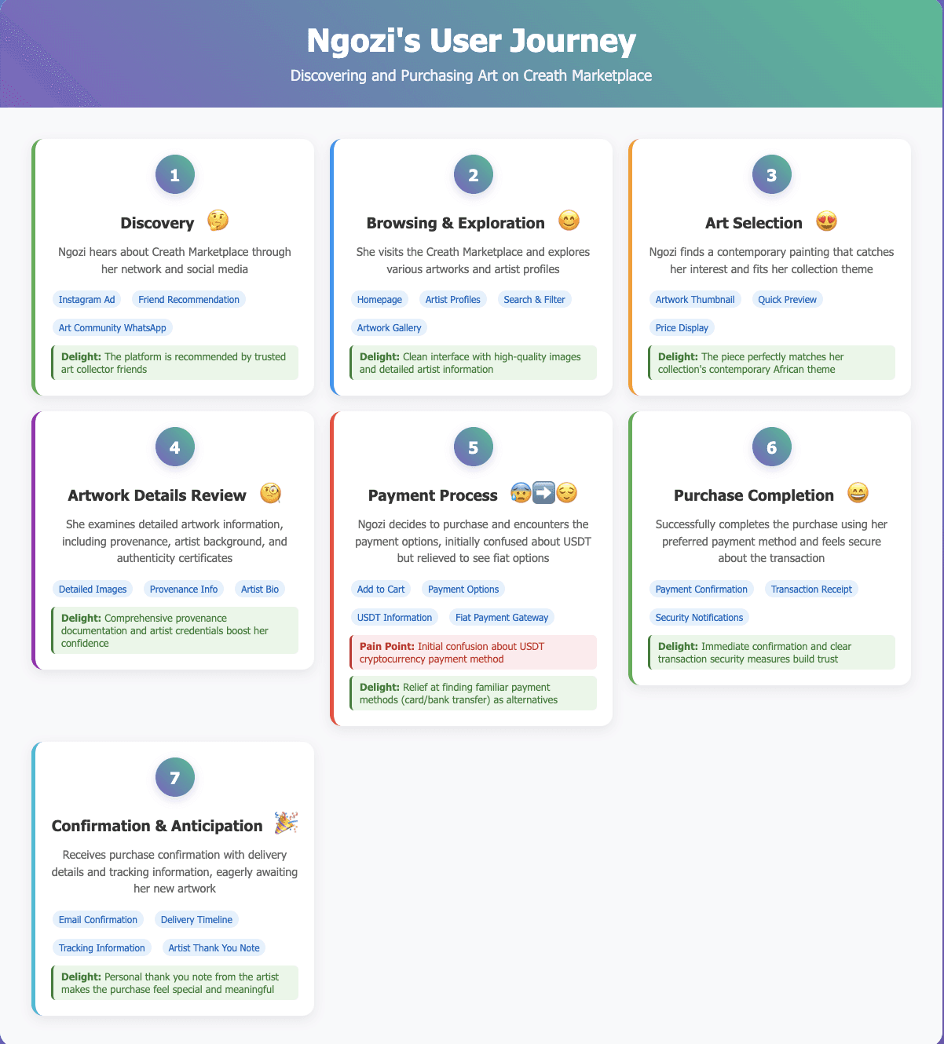Click the Delight note about clean interface

coord(473,363)
